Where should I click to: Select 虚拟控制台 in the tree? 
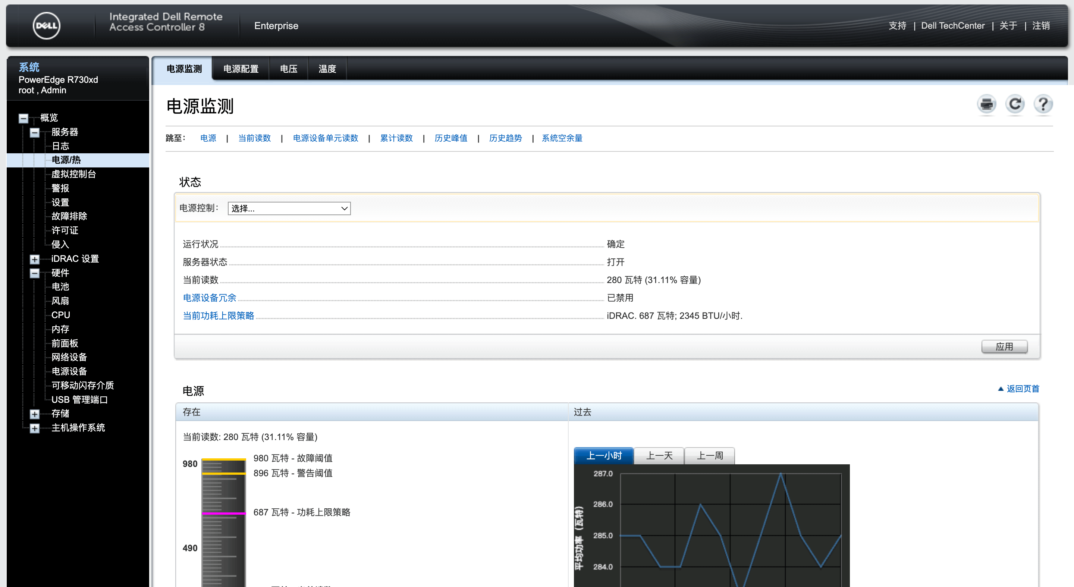click(x=73, y=174)
